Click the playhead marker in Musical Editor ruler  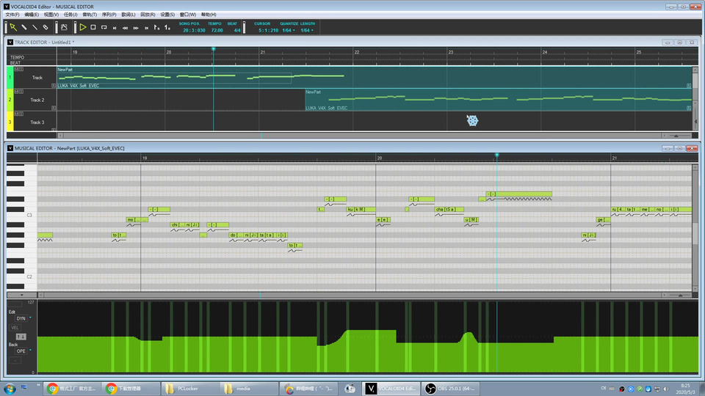pos(497,155)
